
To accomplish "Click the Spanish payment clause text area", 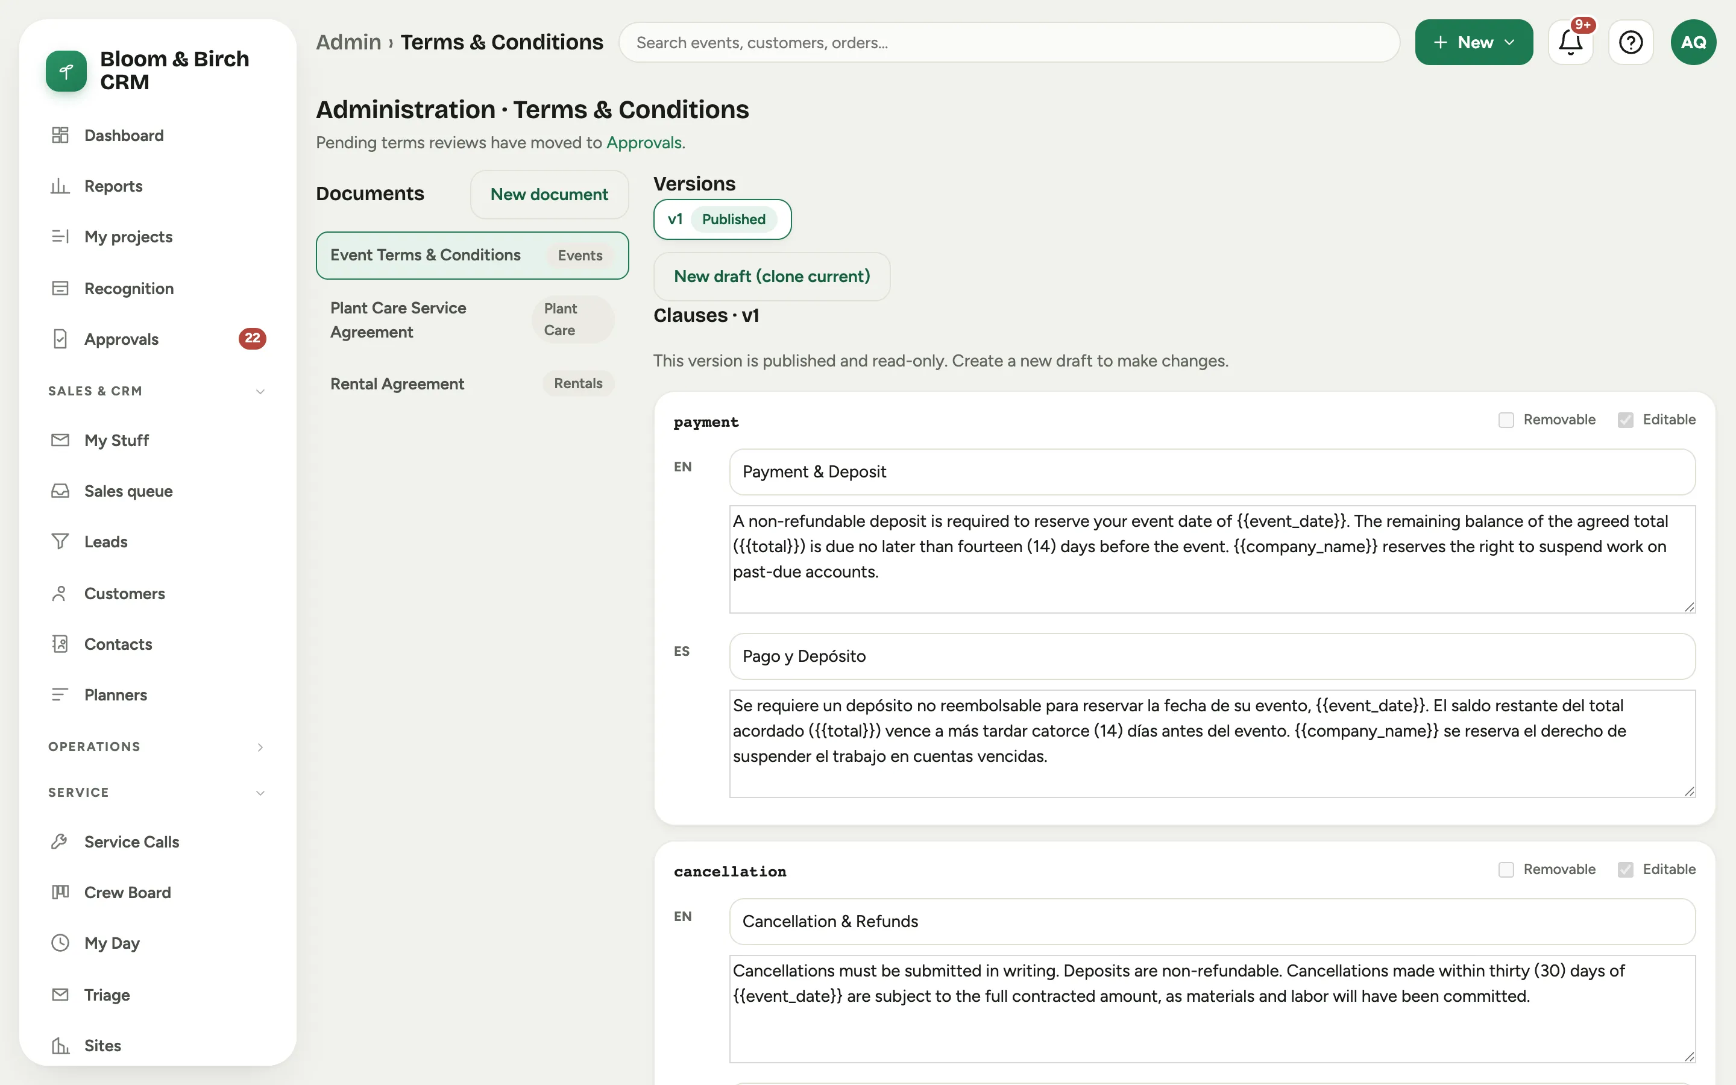I will [x=1212, y=743].
